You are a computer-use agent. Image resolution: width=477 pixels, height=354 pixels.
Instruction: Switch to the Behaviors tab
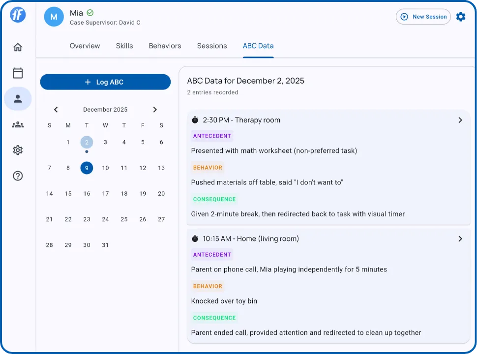[x=165, y=46]
